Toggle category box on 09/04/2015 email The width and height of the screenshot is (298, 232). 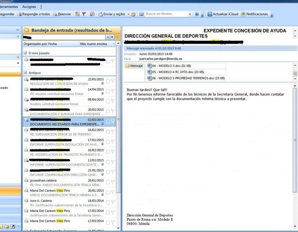[x=108, y=102]
